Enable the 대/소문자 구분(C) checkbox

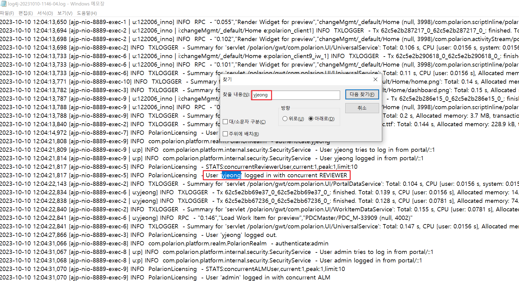(226, 122)
